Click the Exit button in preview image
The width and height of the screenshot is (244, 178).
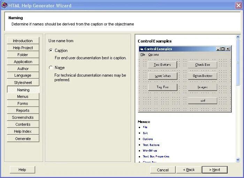(x=203, y=101)
